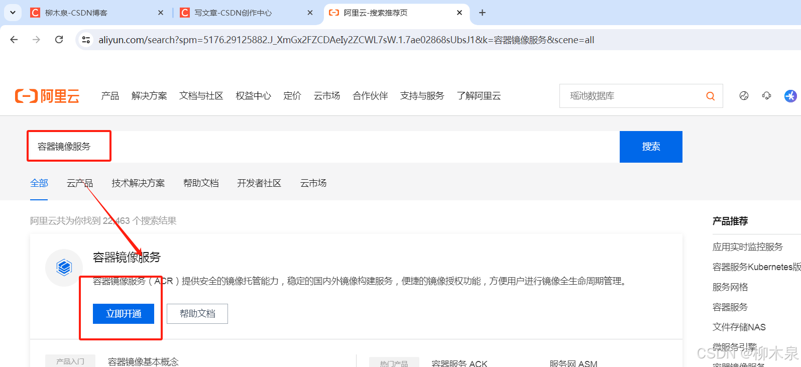This screenshot has width=801, height=367.
Task: Open the 云市场 header menu
Action: click(x=327, y=96)
